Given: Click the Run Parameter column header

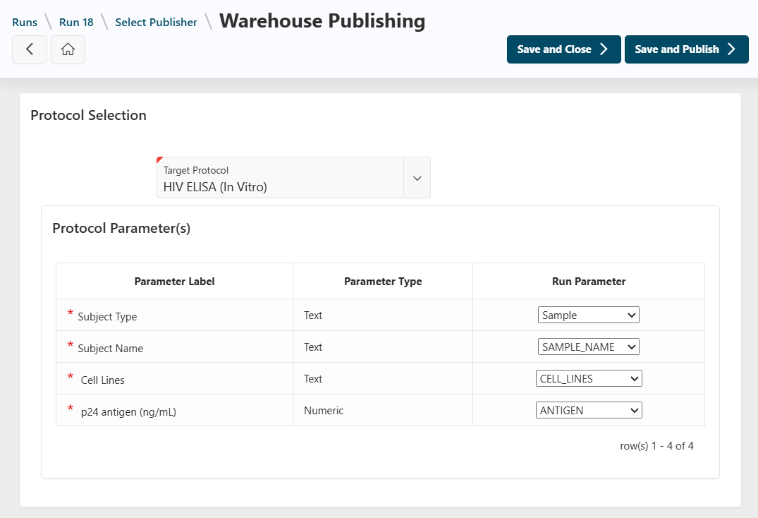Looking at the screenshot, I should [589, 282].
